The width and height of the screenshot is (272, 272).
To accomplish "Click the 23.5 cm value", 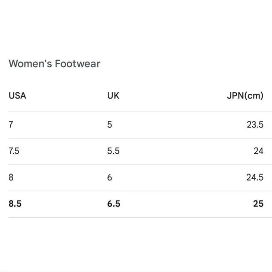I will pos(255,125).
